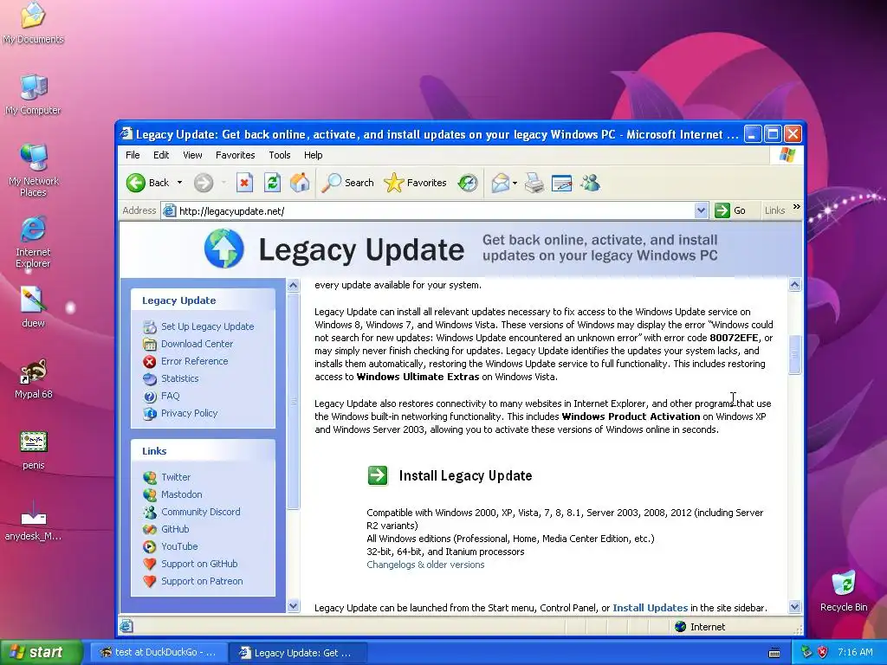This screenshot has height=665, width=887.
Task: Click the red shield tray icon
Action: [x=823, y=652]
